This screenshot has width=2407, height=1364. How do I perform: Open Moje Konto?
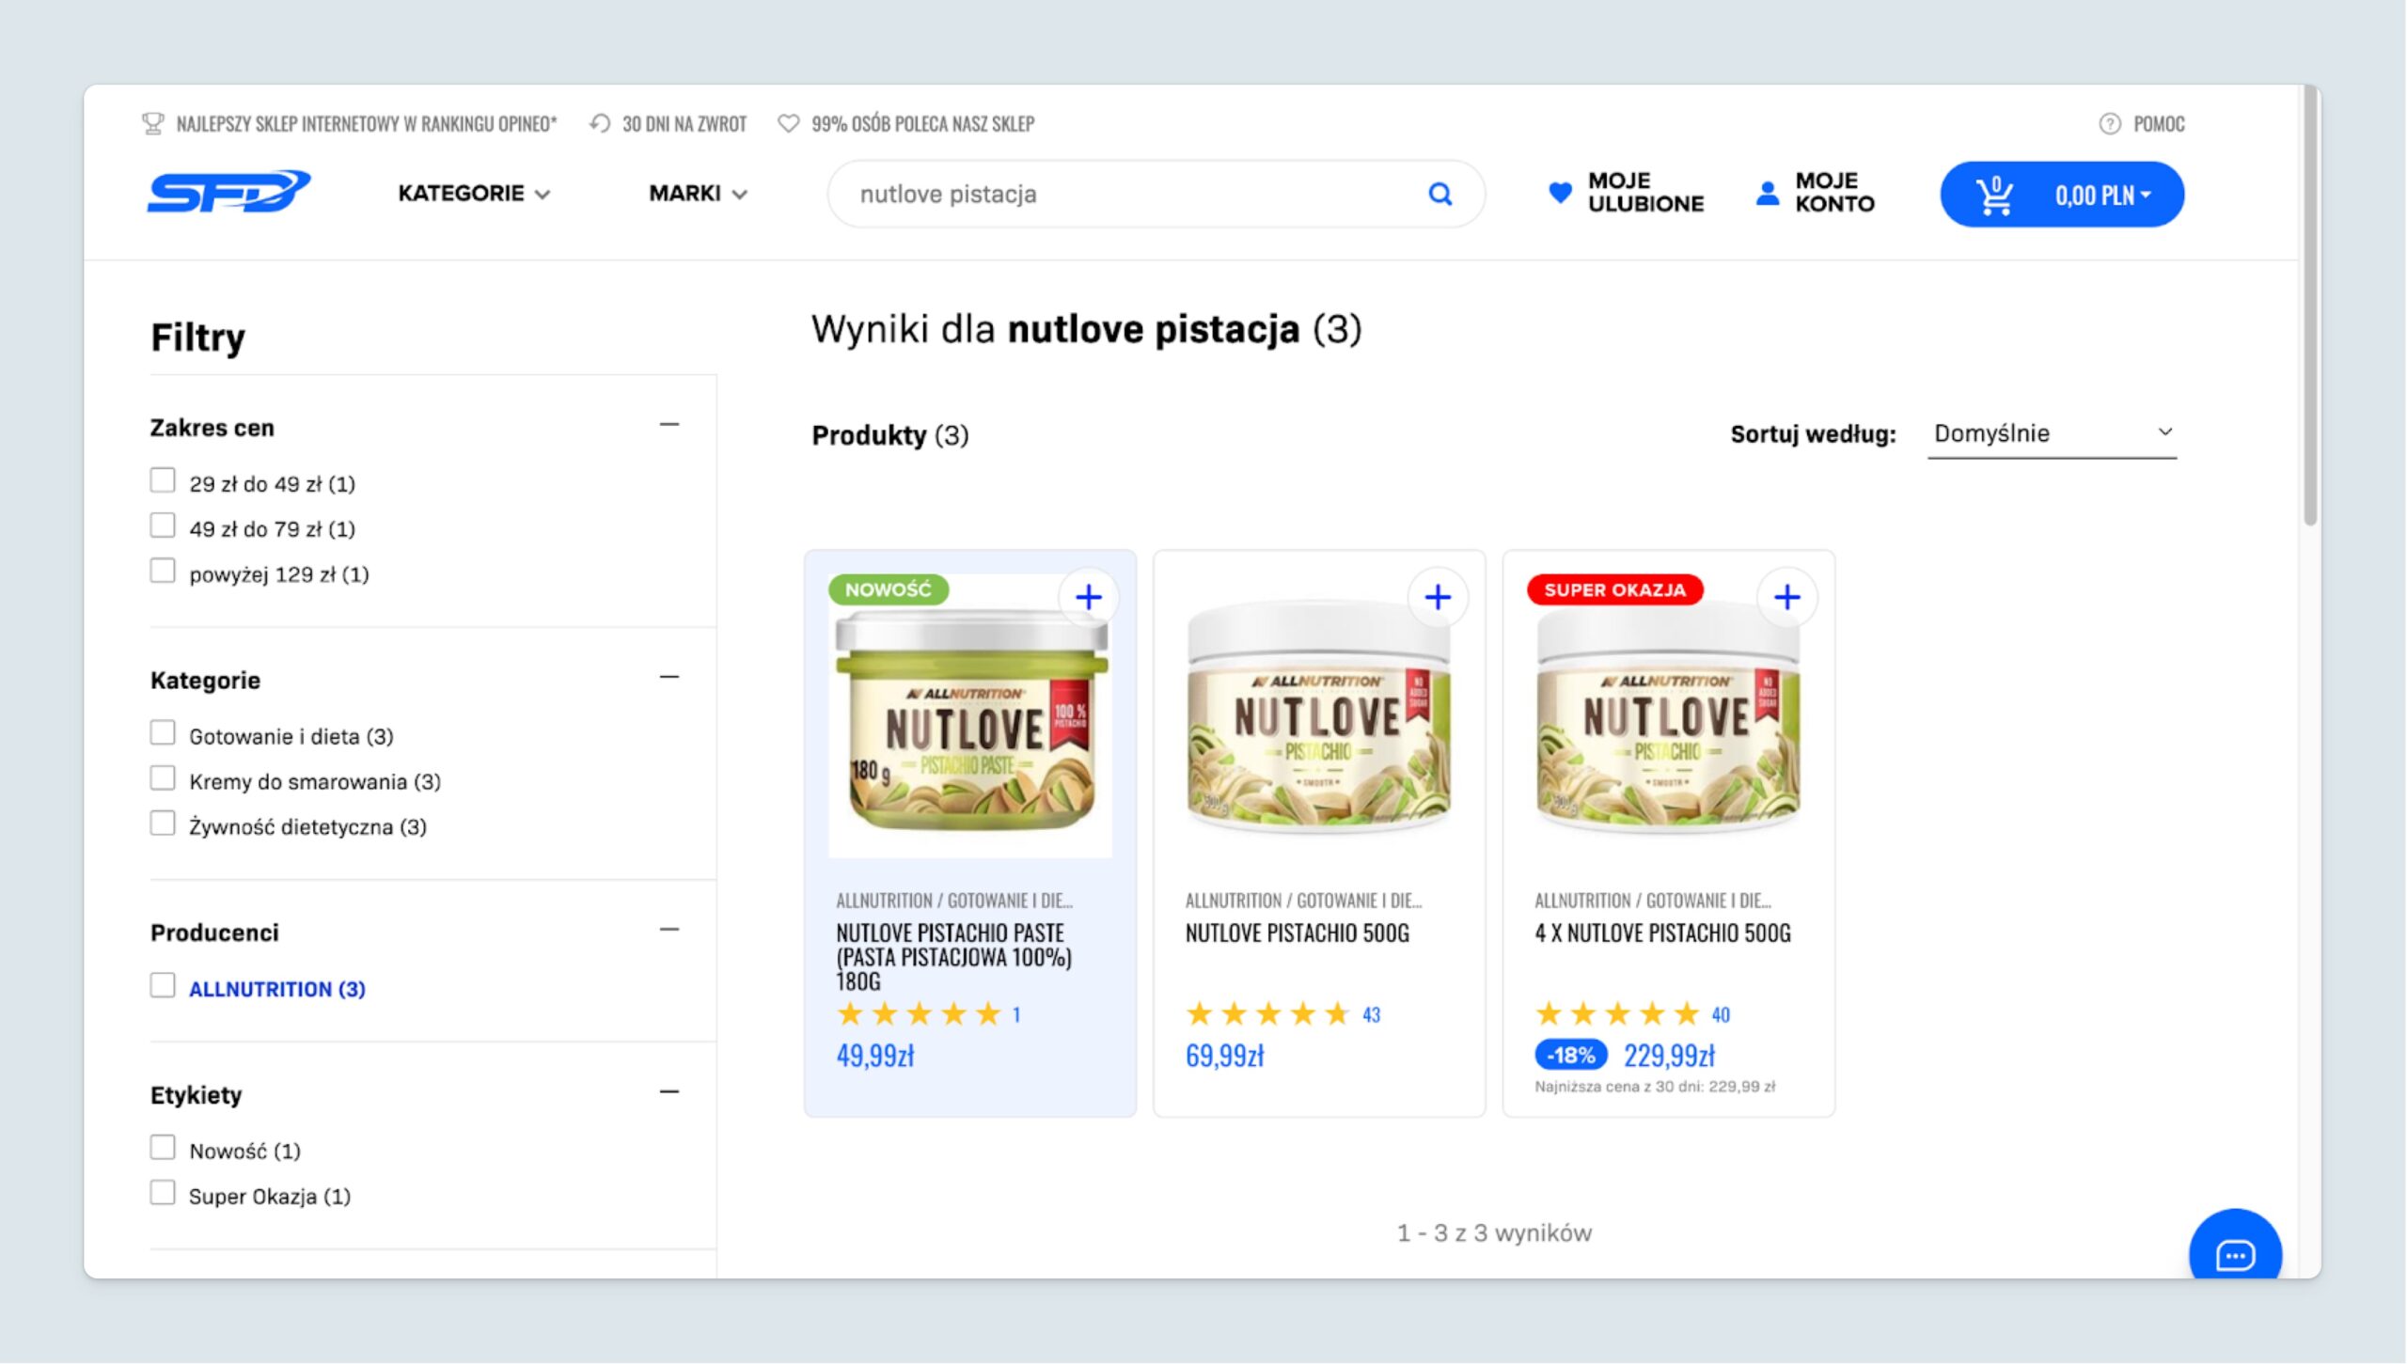(x=1815, y=193)
